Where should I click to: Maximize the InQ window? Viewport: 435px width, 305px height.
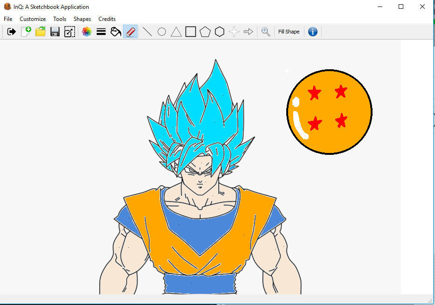(401, 7)
